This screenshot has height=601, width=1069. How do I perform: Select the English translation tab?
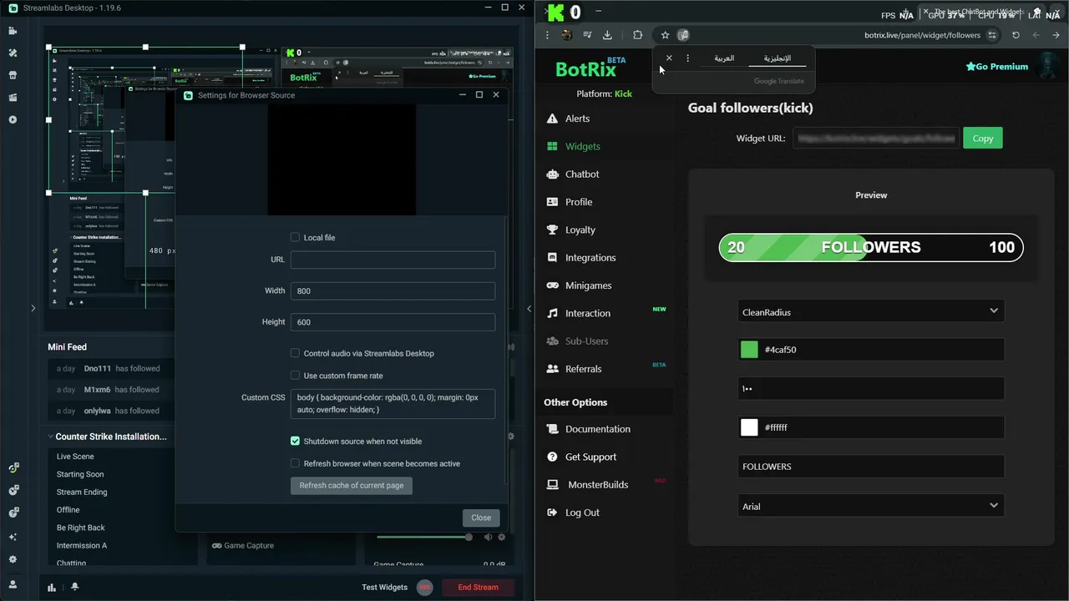pyautogui.click(x=777, y=58)
